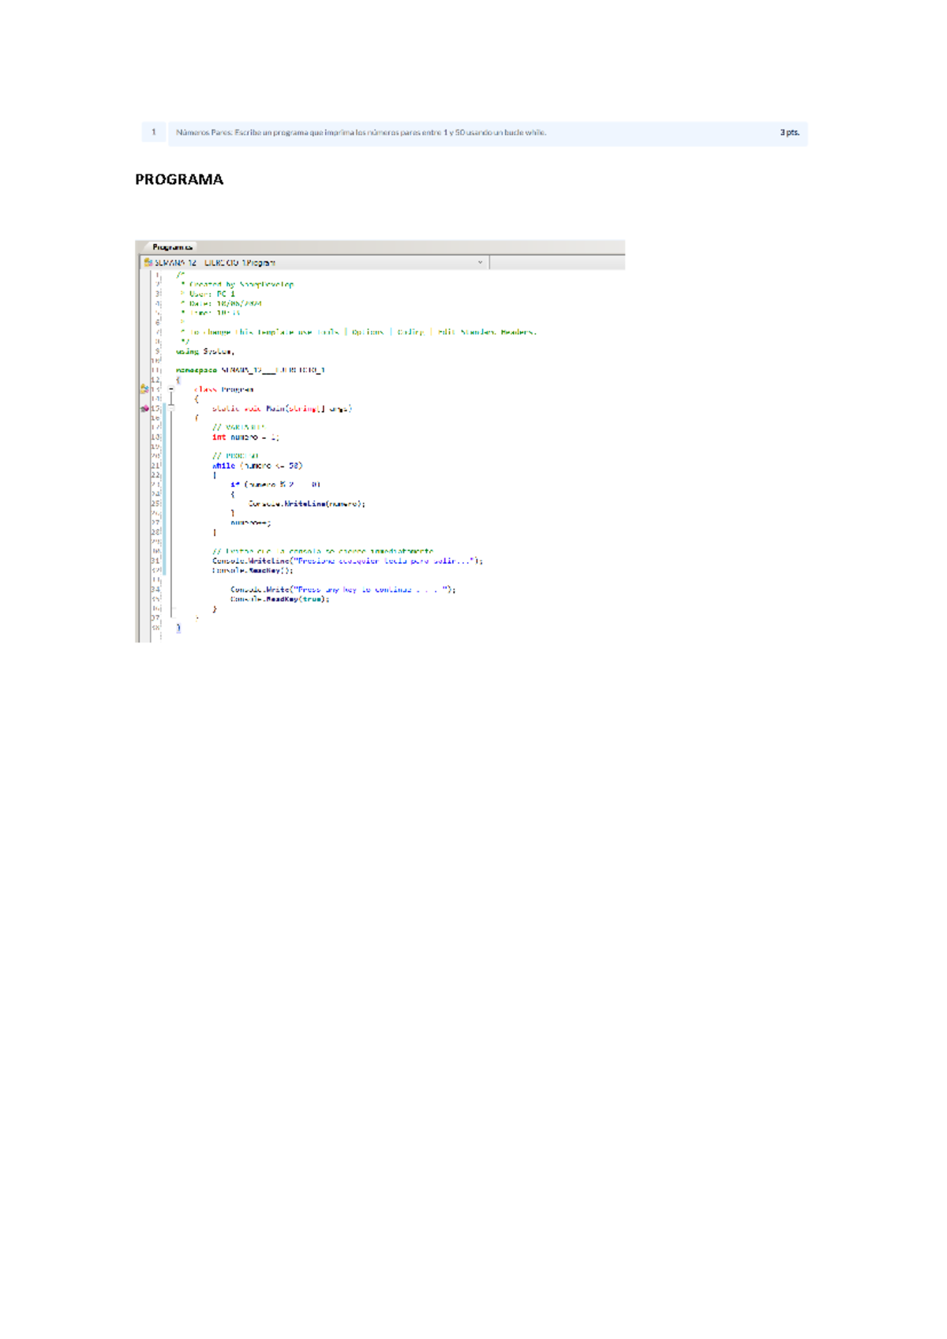
Task: Open the class selector dropdown arrow
Action: click(x=480, y=262)
